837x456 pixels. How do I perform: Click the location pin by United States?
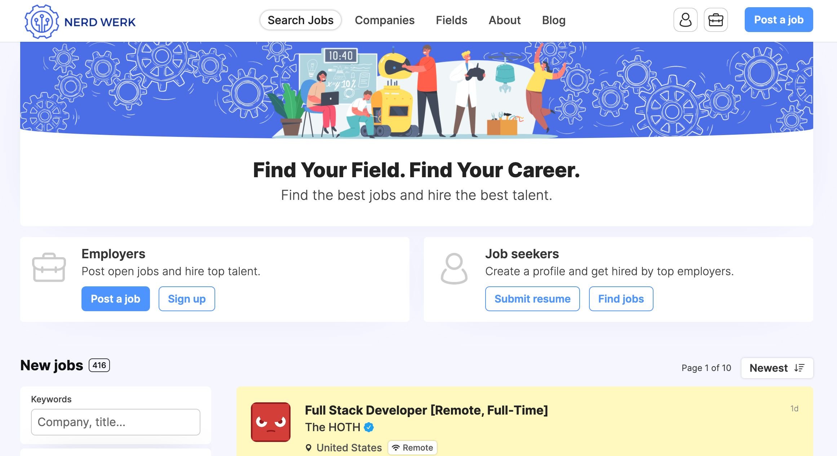(309, 447)
